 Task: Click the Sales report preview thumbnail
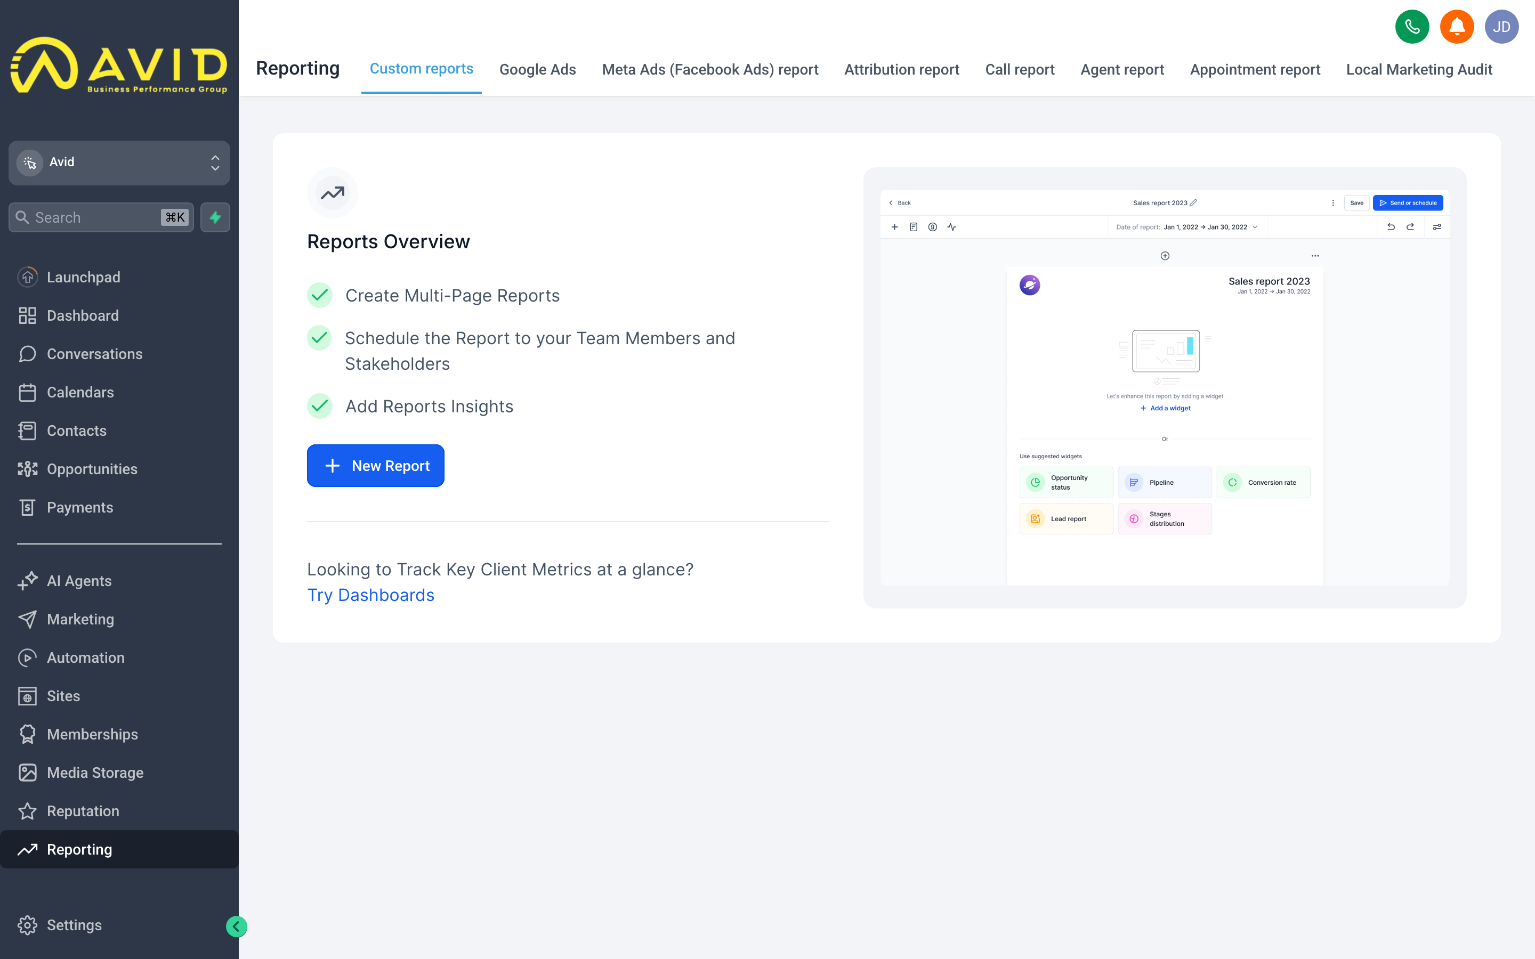(x=1165, y=387)
